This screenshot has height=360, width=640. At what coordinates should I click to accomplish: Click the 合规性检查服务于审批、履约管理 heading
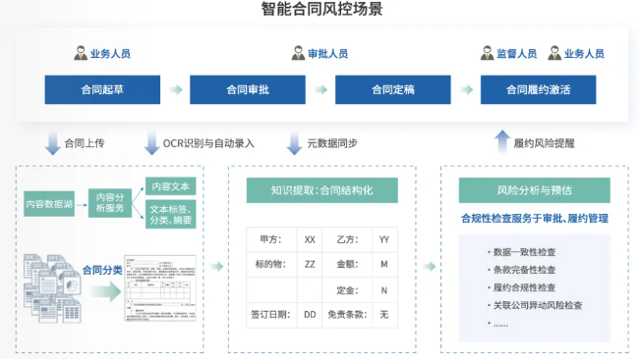click(x=535, y=219)
